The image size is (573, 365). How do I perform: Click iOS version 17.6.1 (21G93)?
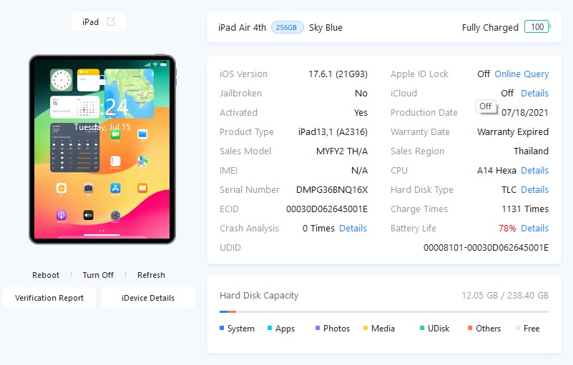[338, 74]
